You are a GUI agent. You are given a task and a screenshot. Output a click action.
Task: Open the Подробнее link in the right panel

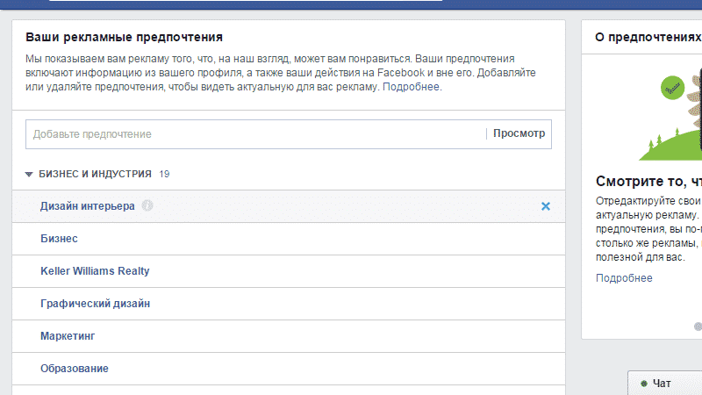pos(624,278)
